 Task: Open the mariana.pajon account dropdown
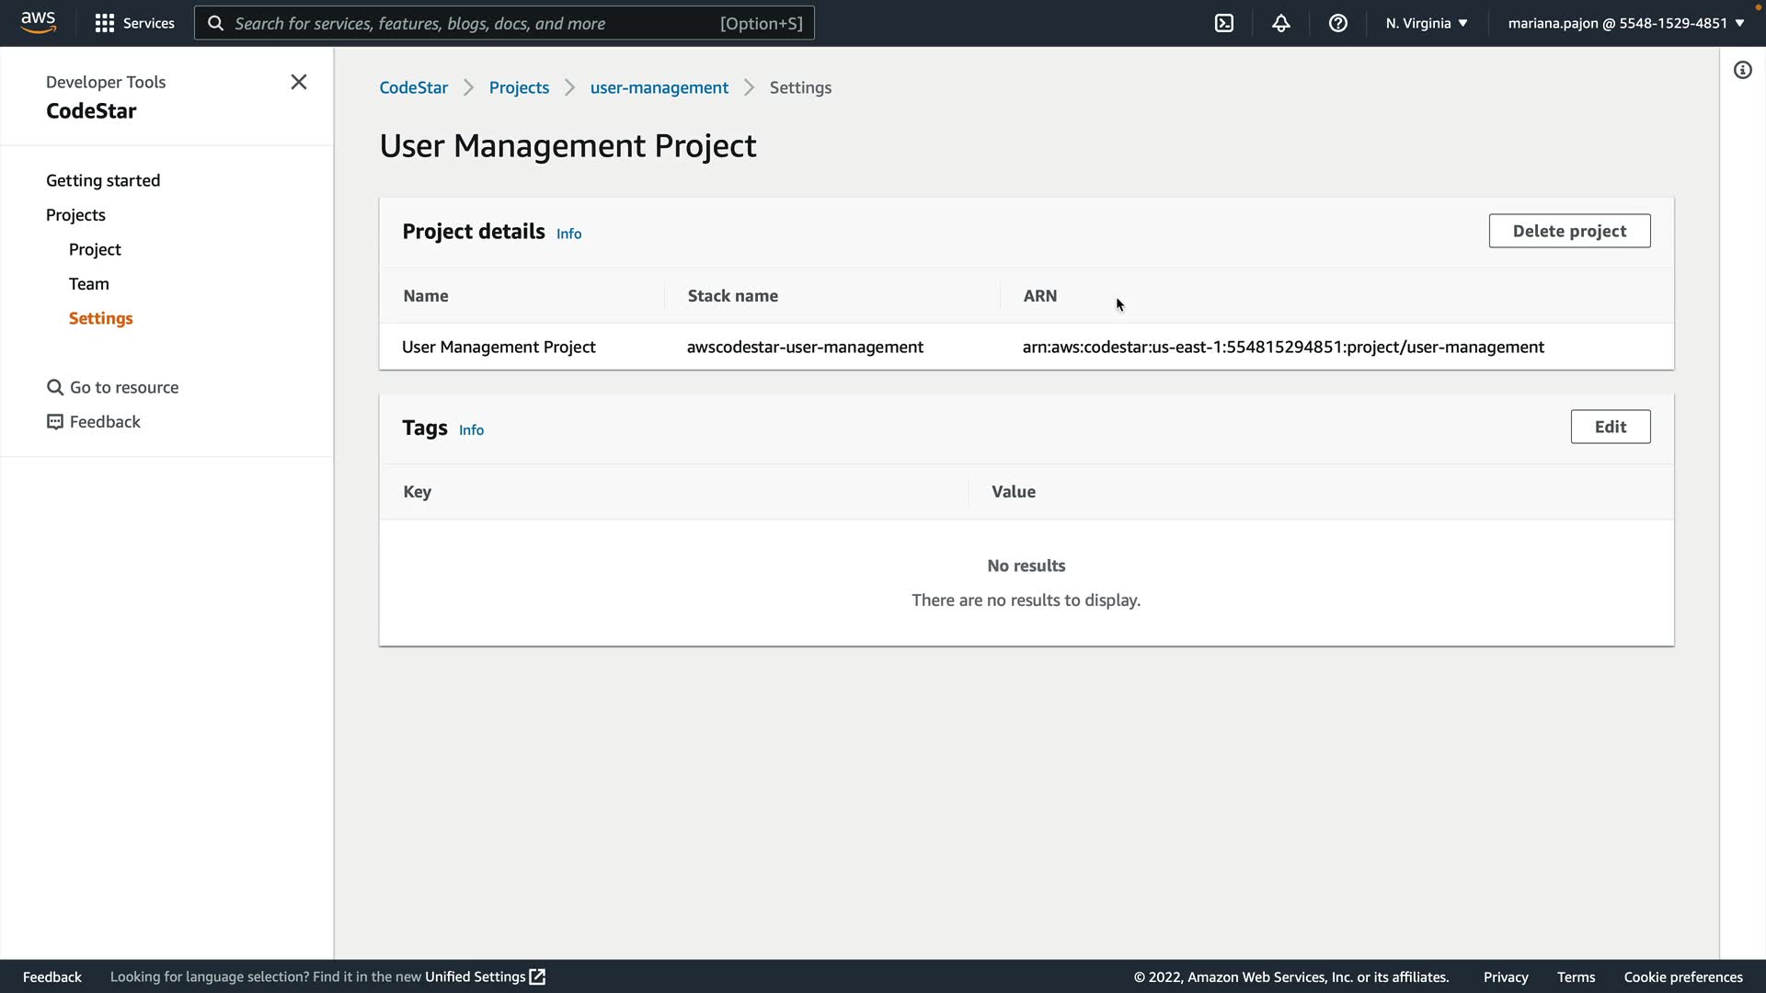coord(1625,23)
